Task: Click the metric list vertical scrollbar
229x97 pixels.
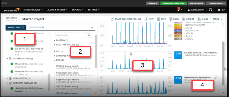Action: tap(96, 52)
